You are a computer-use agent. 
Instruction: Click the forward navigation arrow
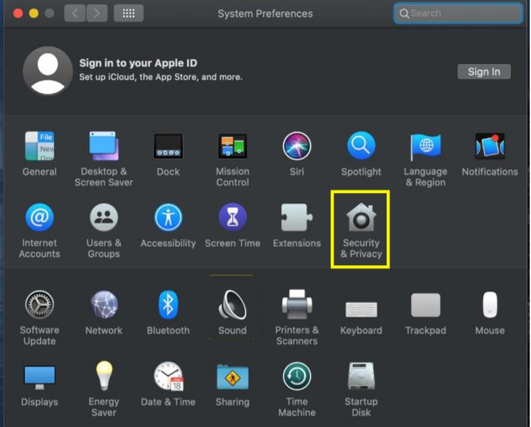97,13
